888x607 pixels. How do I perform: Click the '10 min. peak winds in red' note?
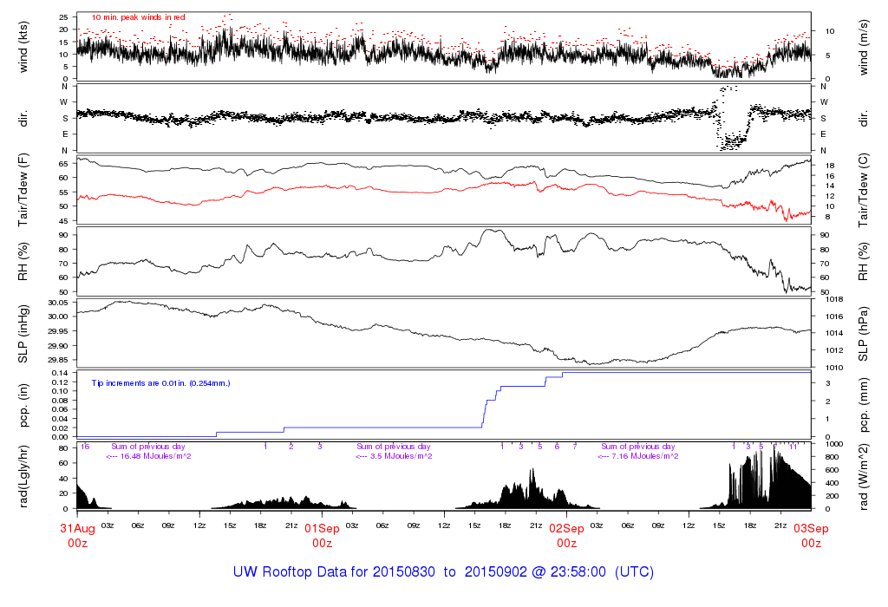(x=138, y=17)
